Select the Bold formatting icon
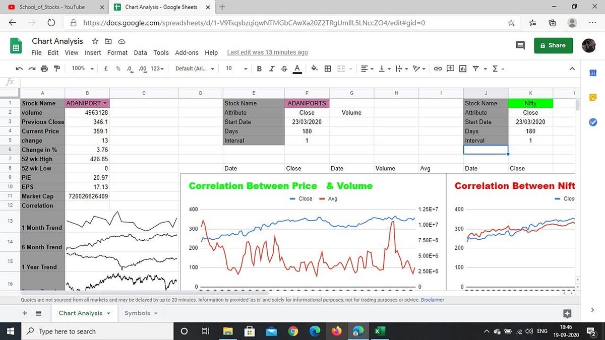The height and width of the screenshot is (340, 605). point(259,69)
